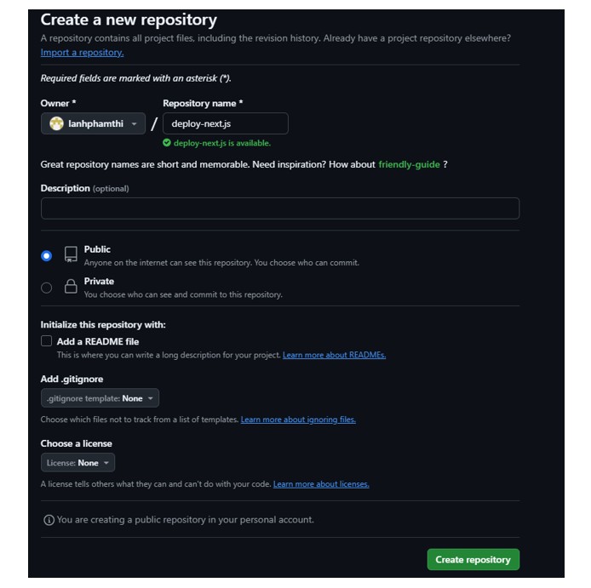Click the info circle icon by the public notice
The height and width of the screenshot is (588, 591).
49,520
